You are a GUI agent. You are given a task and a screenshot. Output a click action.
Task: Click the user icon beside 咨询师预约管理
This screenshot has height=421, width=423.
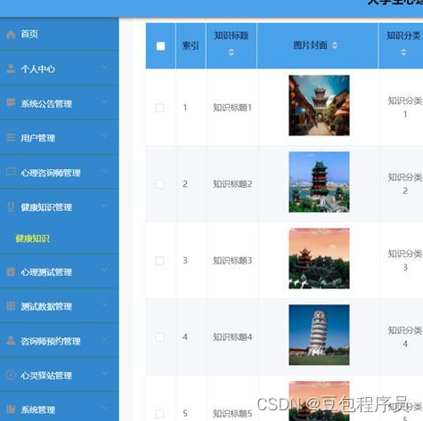click(11, 340)
